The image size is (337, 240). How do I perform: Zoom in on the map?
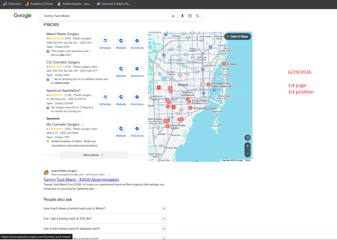[248, 146]
